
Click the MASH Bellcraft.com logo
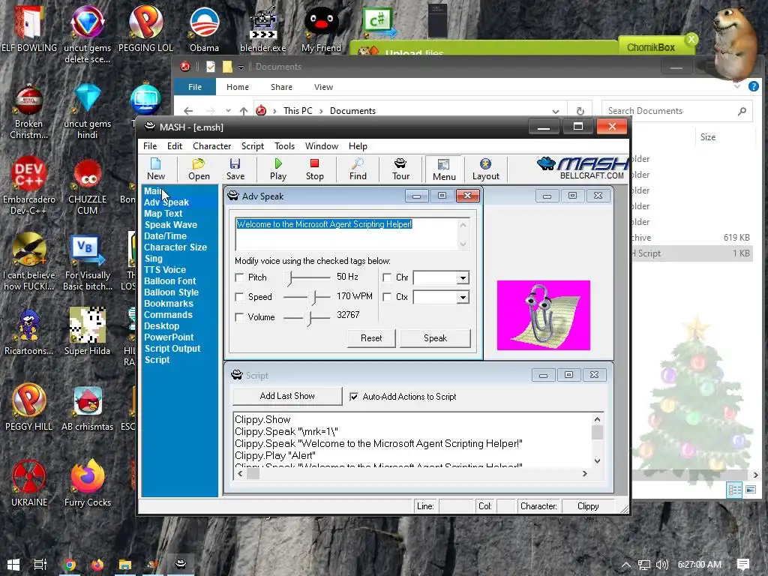[x=583, y=169]
